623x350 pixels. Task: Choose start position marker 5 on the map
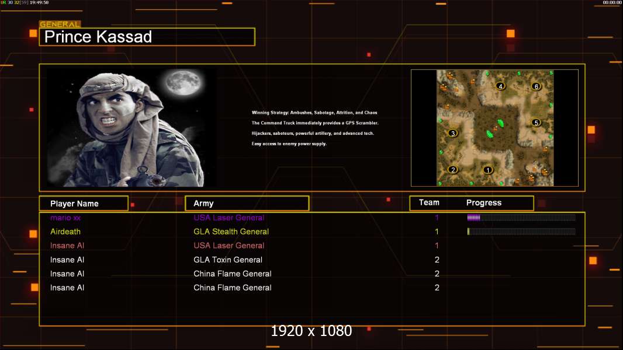tap(537, 123)
